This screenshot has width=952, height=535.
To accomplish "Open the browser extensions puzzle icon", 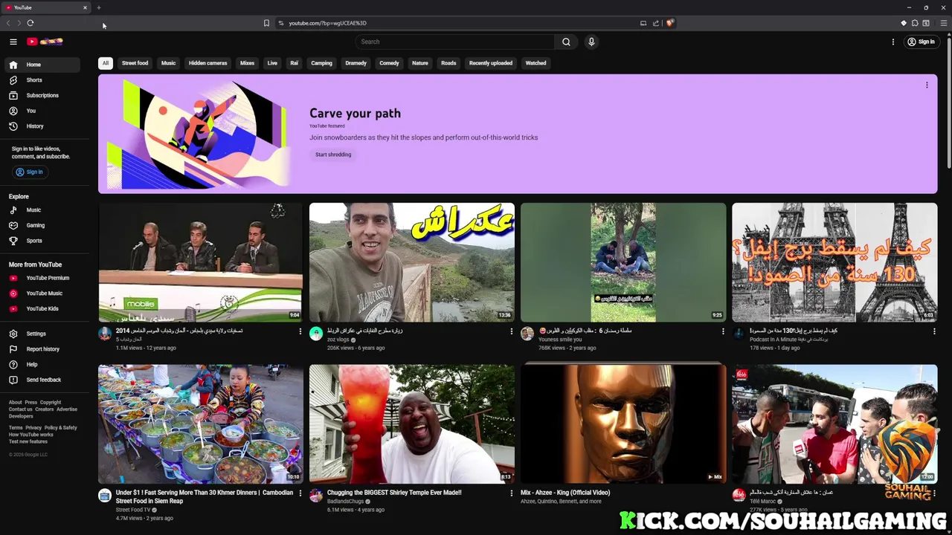I will [x=915, y=23].
